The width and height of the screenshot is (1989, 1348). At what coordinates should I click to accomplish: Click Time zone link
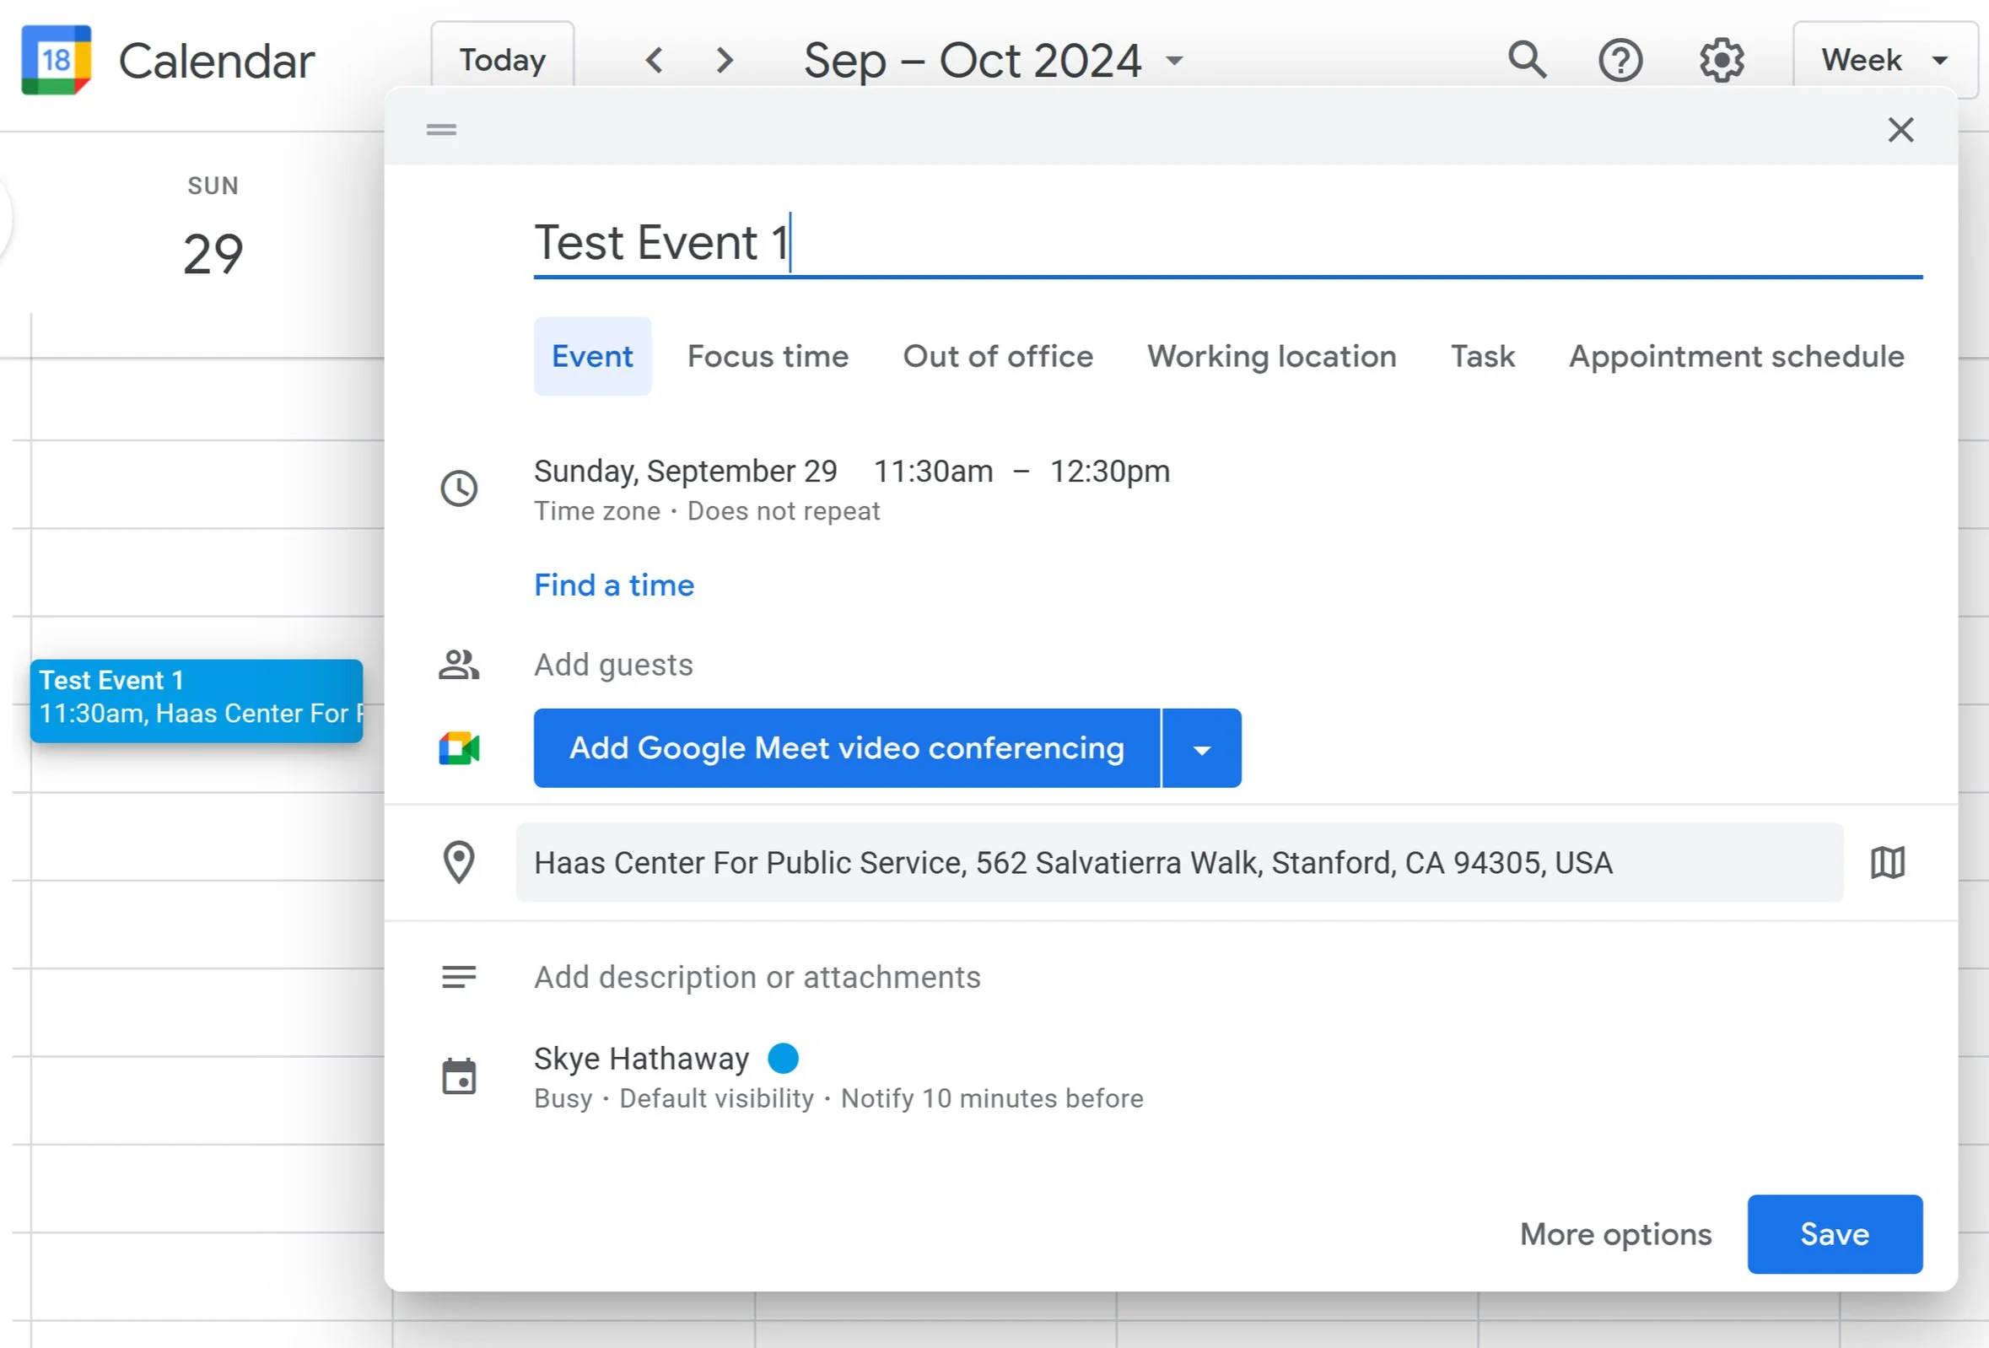(597, 511)
